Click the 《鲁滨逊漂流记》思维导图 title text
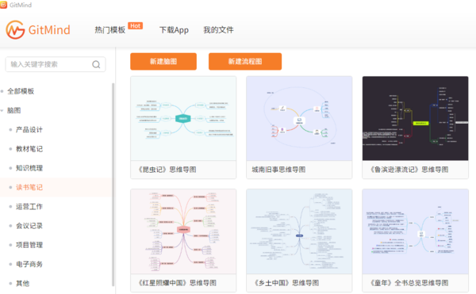Viewport: 476px width, 294px height. coord(409,170)
